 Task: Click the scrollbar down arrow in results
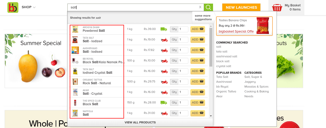point(211,116)
